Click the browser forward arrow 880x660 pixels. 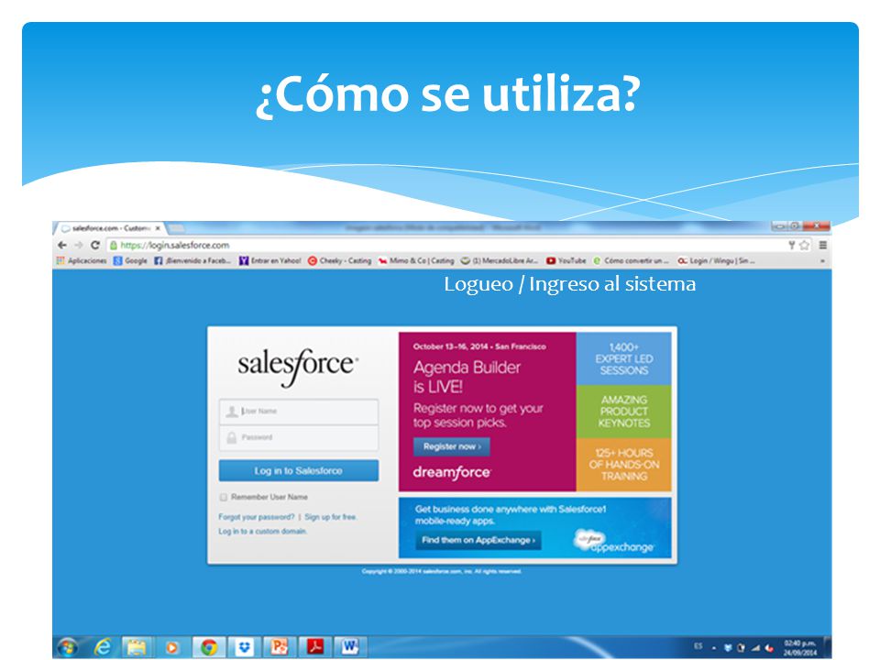(79, 246)
